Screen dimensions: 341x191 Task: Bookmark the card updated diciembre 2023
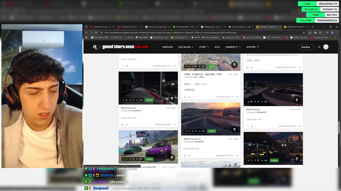[x=247, y=67]
